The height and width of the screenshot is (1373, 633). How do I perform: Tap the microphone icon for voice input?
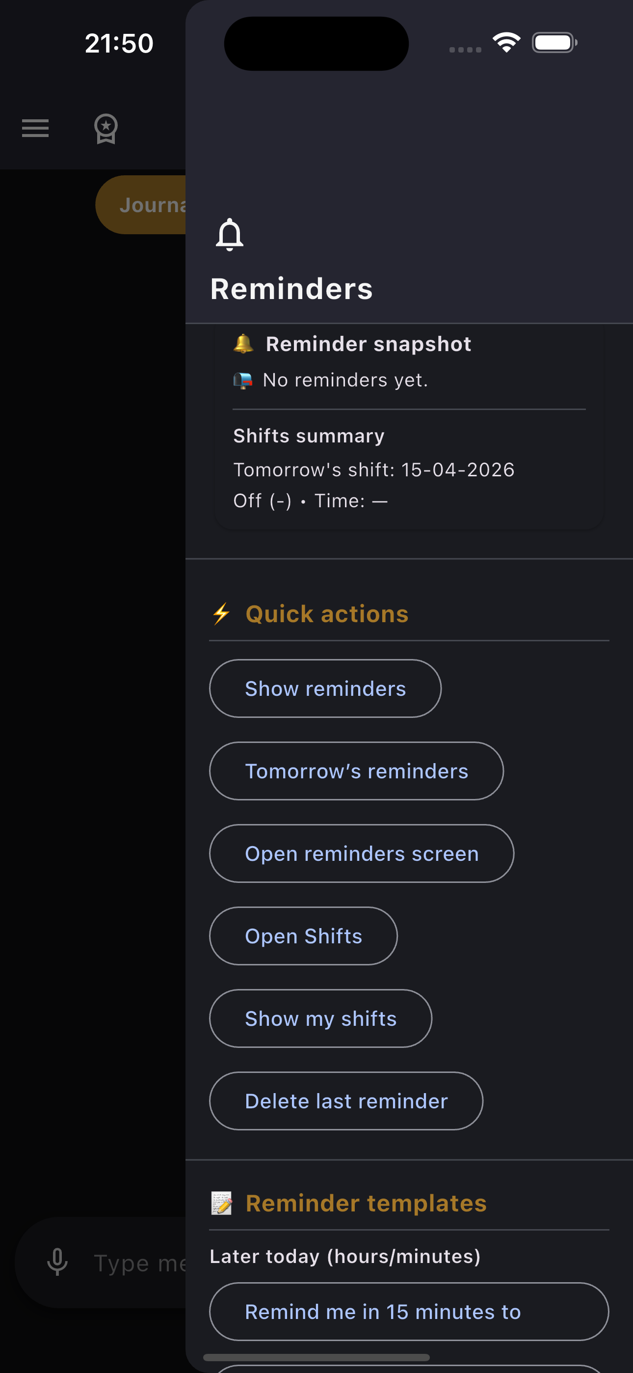[x=58, y=1261]
